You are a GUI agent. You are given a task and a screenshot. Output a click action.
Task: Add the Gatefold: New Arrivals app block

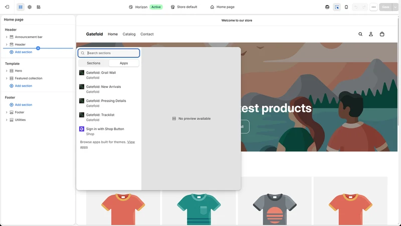109,89
